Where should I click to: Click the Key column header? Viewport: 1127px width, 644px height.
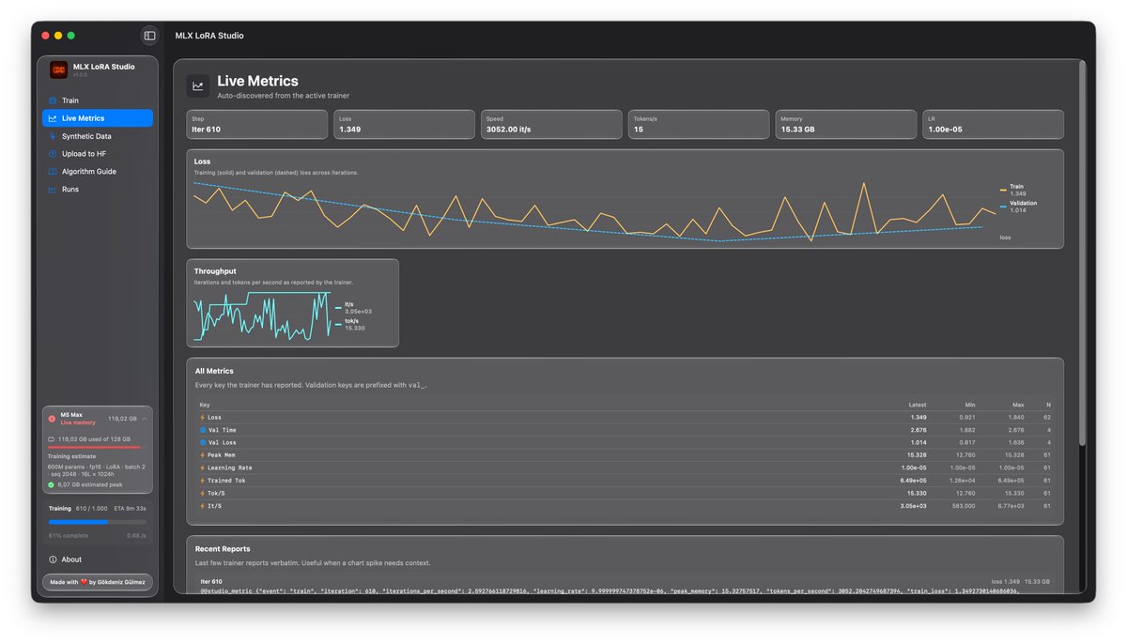(x=205, y=405)
